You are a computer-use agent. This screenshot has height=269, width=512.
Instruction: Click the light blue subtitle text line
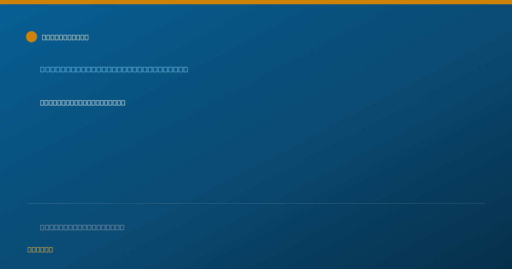tap(114, 69)
